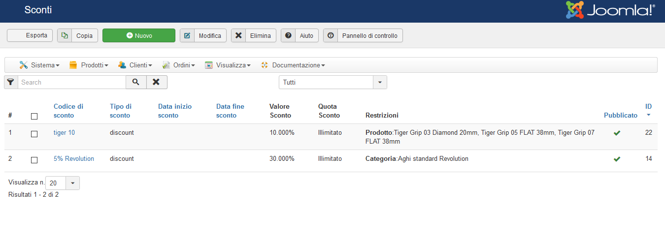Screen dimensions: 665x243
Task: Check the 5% Revolution row checkbox
Action: pyautogui.click(x=34, y=160)
